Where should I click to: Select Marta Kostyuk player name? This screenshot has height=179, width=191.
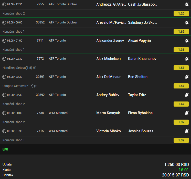coord(108,113)
